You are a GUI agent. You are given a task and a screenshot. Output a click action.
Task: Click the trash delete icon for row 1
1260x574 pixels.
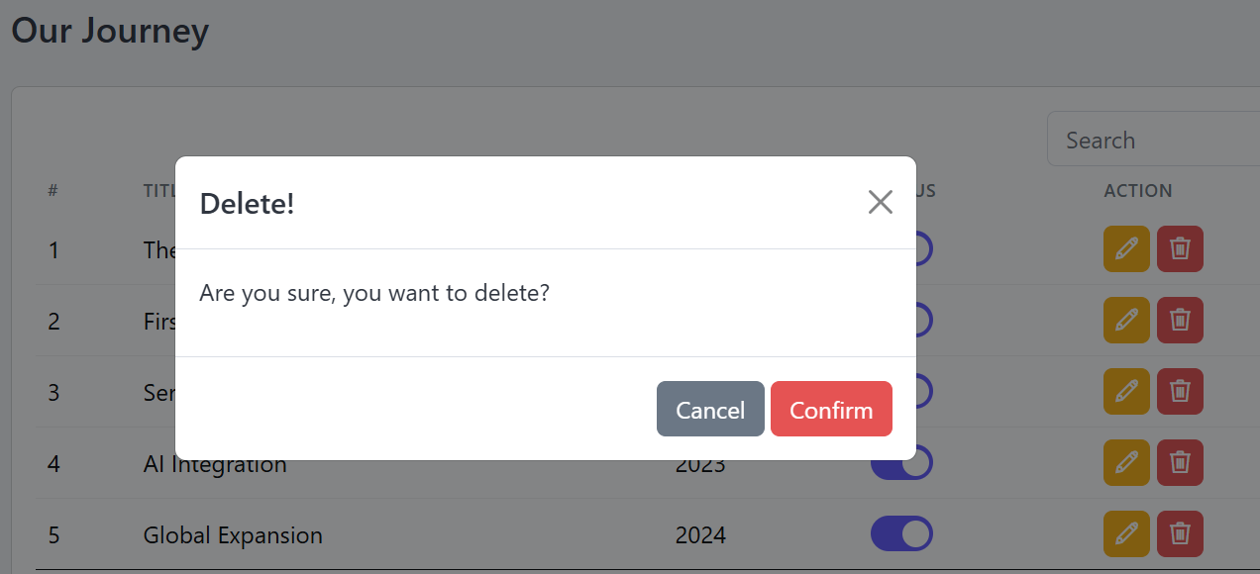click(1180, 248)
